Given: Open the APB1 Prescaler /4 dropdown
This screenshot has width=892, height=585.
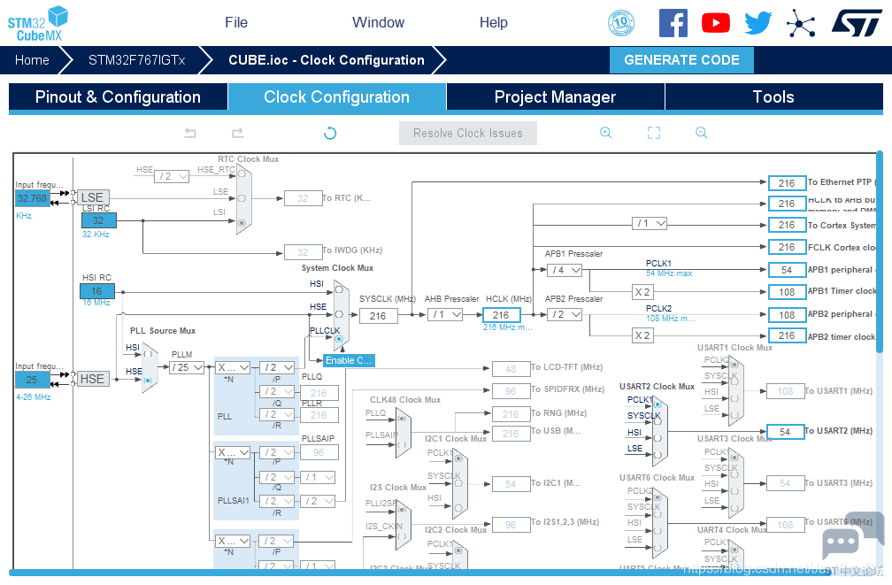Looking at the screenshot, I should (x=565, y=270).
